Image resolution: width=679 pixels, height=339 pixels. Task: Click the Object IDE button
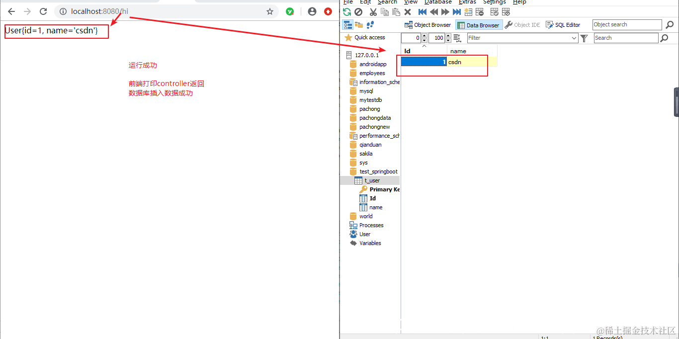tap(522, 25)
